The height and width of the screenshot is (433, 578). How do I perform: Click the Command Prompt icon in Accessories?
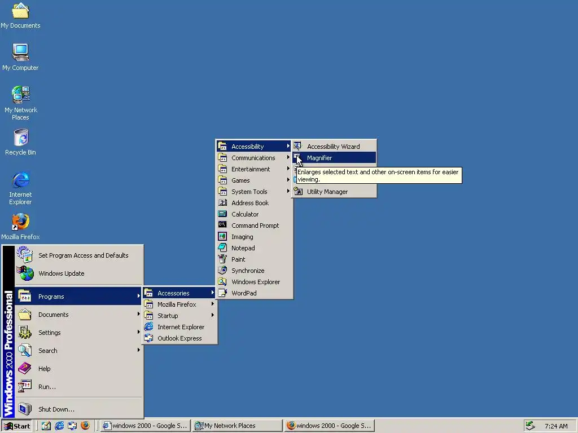pos(222,225)
